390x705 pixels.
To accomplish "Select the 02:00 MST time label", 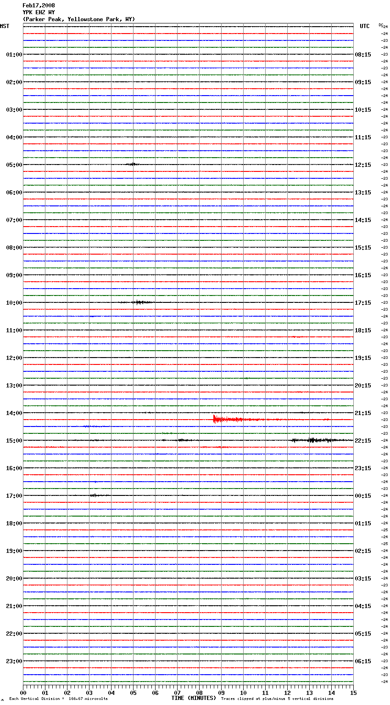I will [14, 82].
